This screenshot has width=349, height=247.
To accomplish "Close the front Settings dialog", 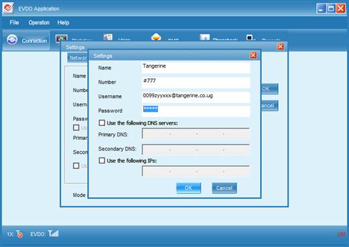I will point(253,55).
